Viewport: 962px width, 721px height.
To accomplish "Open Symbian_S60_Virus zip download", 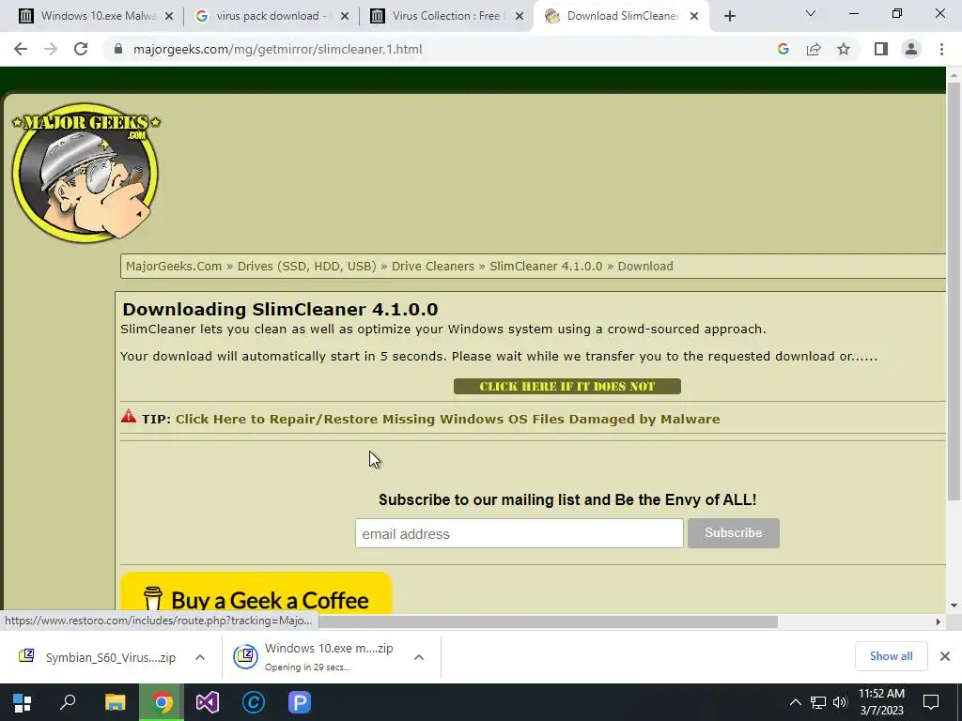I will click(98, 657).
